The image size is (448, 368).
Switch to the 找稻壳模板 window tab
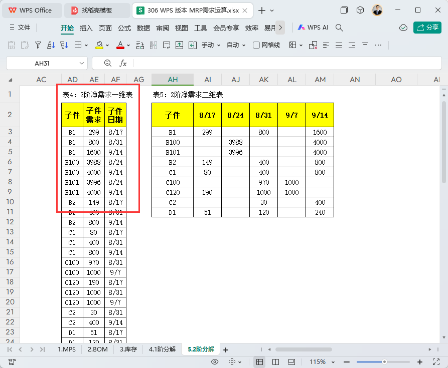pyautogui.click(x=96, y=11)
